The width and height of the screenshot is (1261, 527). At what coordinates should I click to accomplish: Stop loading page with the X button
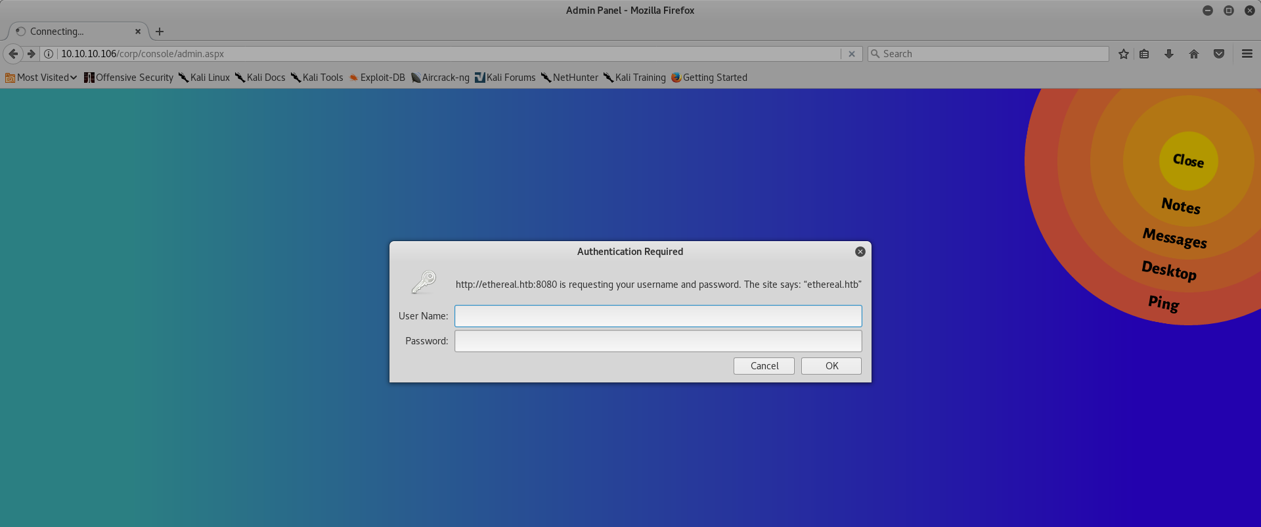point(851,54)
